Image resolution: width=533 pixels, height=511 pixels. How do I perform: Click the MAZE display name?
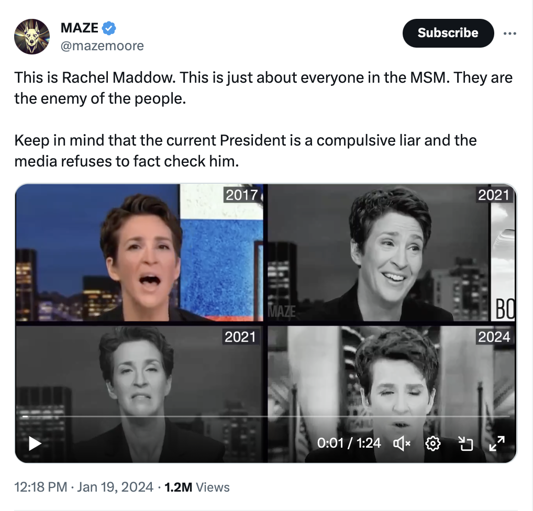(x=80, y=28)
